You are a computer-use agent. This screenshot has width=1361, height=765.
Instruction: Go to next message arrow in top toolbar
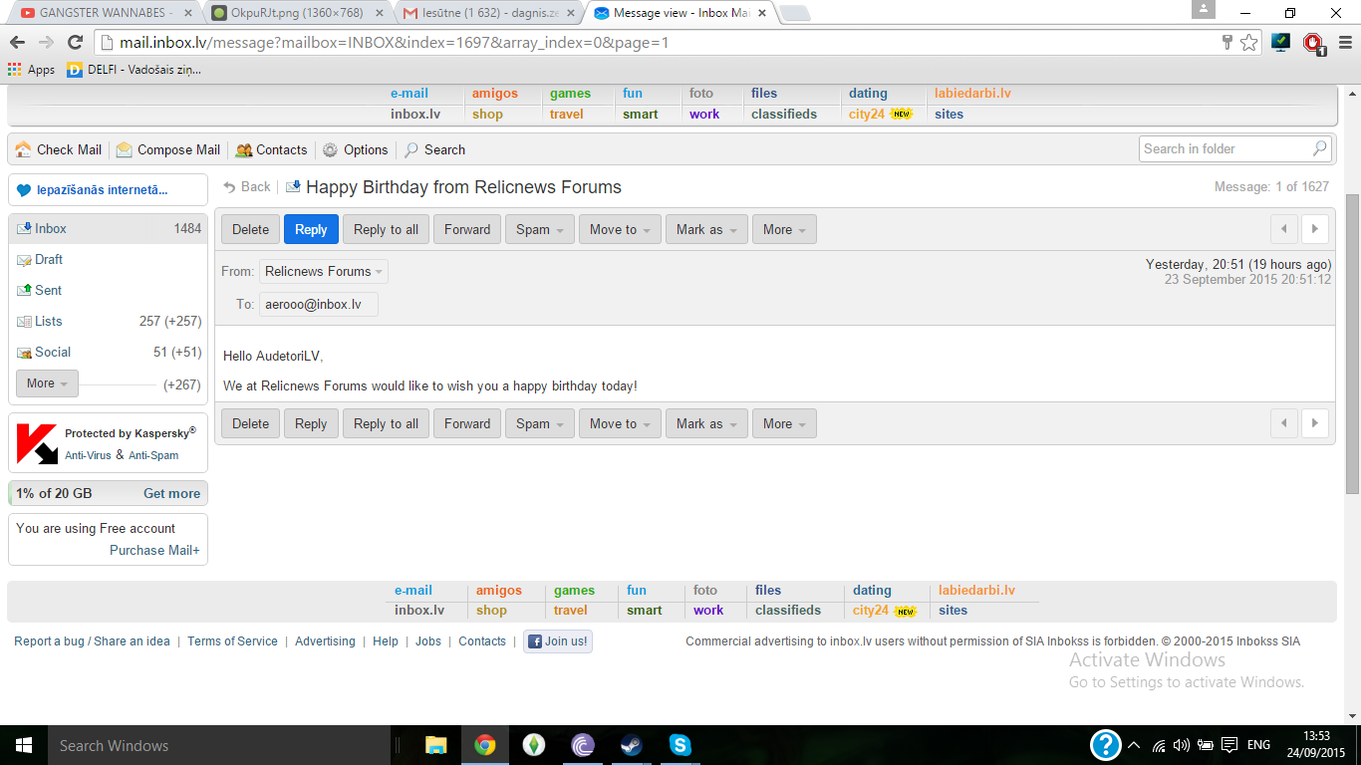click(x=1315, y=229)
